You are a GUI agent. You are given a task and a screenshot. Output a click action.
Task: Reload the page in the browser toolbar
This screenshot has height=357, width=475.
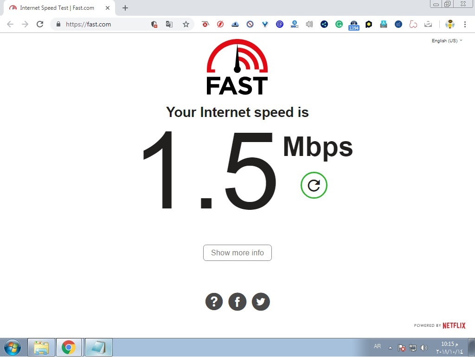tap(40, 24)
